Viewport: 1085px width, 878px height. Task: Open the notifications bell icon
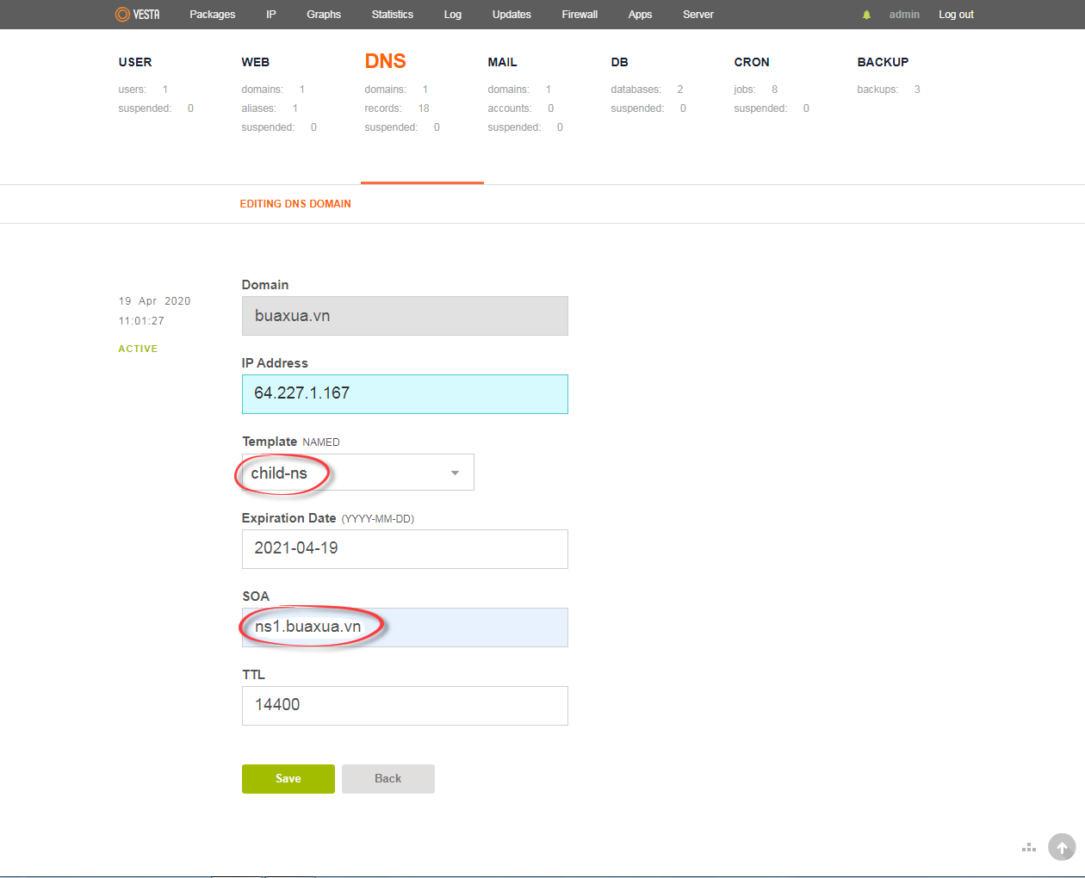click(x=866, y=15)
